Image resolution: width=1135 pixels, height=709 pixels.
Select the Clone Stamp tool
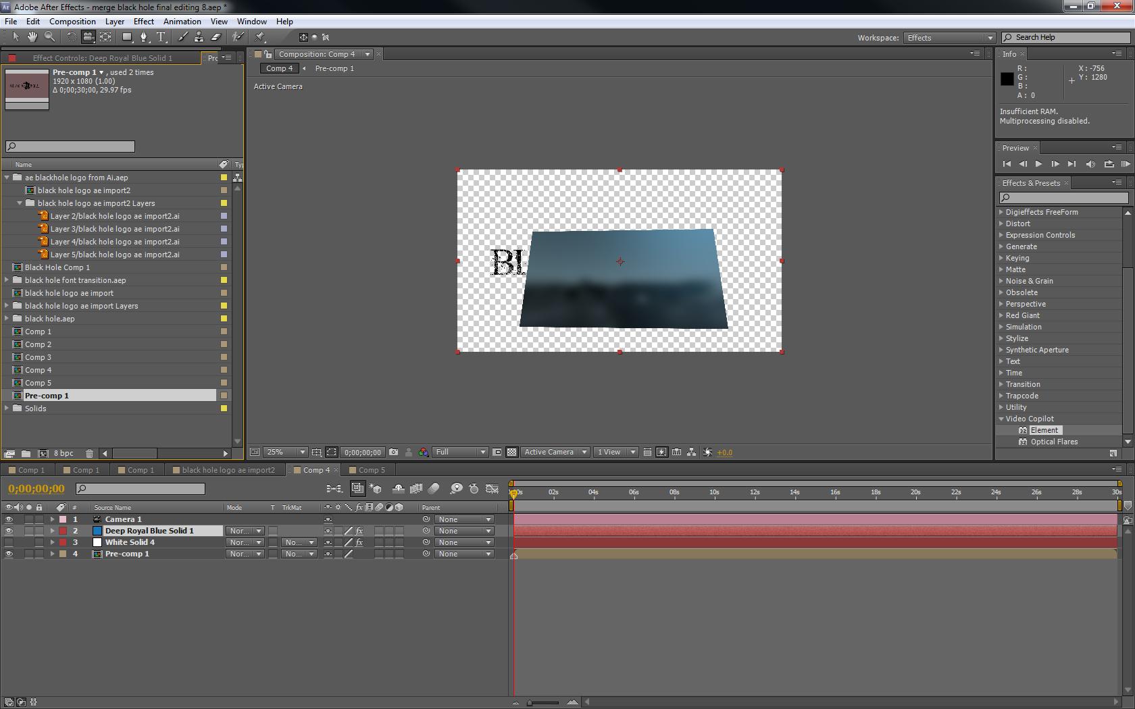click(x=199, y=37)
